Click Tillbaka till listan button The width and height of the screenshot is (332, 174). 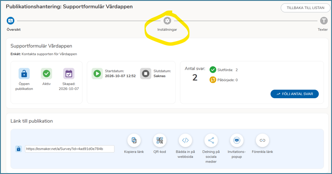[x=305, y=8]
